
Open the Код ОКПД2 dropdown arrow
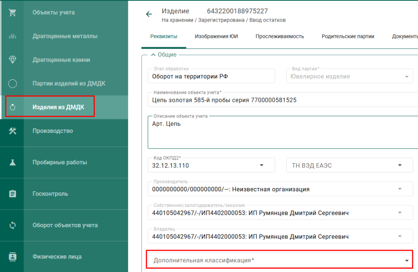[262, 166]
